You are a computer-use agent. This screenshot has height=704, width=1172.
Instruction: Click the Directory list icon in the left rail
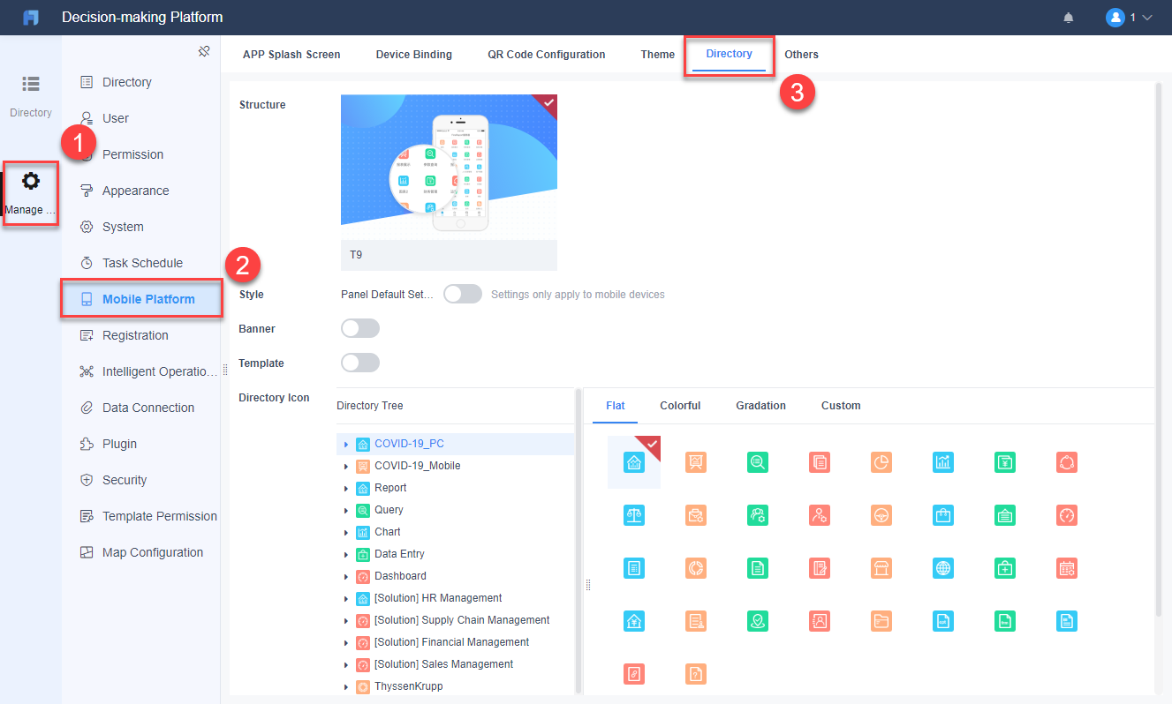pyautogui.click(x=31, y=84)
